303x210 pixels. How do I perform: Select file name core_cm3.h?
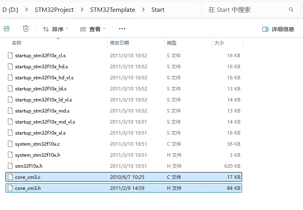(28, 188)
